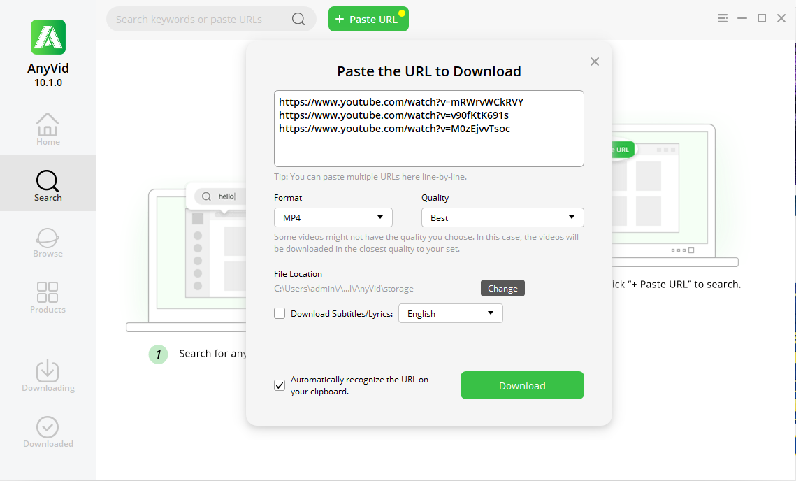The image size is (796, 481).
Task: Click the multiple URLs tip text
Action: click(x=370, y=177)
